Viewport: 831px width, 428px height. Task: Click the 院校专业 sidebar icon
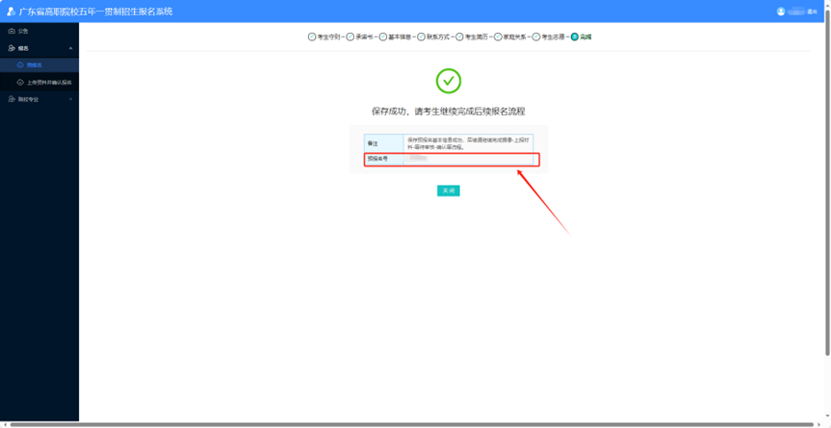click(12, 99)
